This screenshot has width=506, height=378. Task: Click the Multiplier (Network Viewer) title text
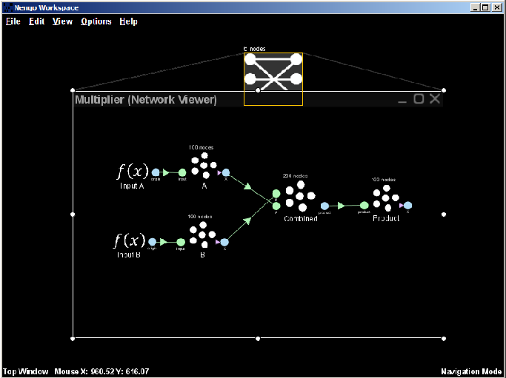point(145,100)
